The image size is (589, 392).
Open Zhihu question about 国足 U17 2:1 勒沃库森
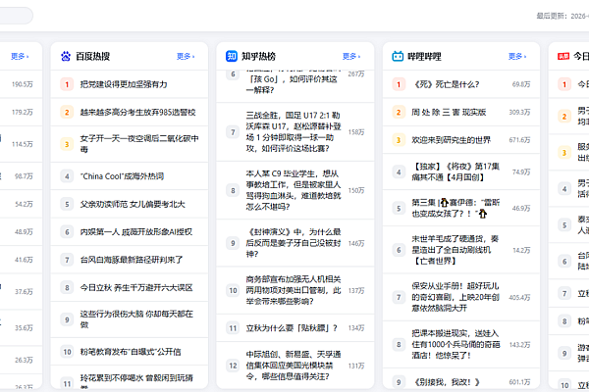coord(294,132)
